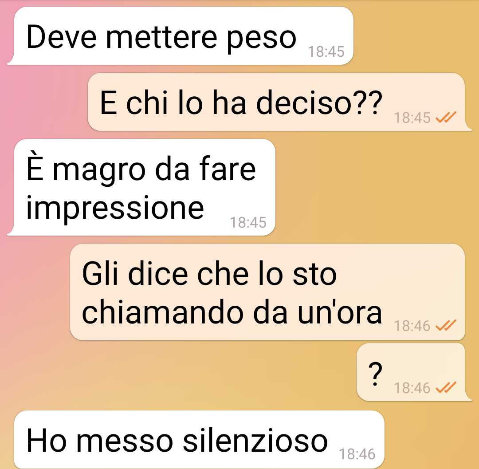Click 18:45 timestamp on "Deve mettere peso"
479x469 pixels.
pos(326,51)
